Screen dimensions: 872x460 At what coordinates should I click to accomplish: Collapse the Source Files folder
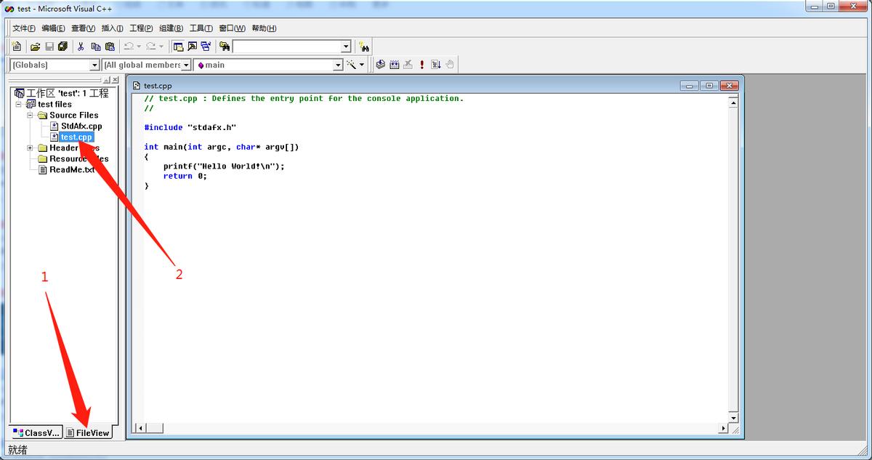(31, 115)
